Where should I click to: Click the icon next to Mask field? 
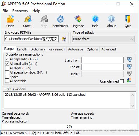129,74
